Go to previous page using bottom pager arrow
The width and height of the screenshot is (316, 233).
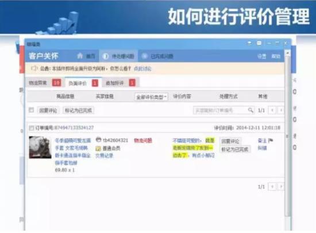[x=272, y=187]
